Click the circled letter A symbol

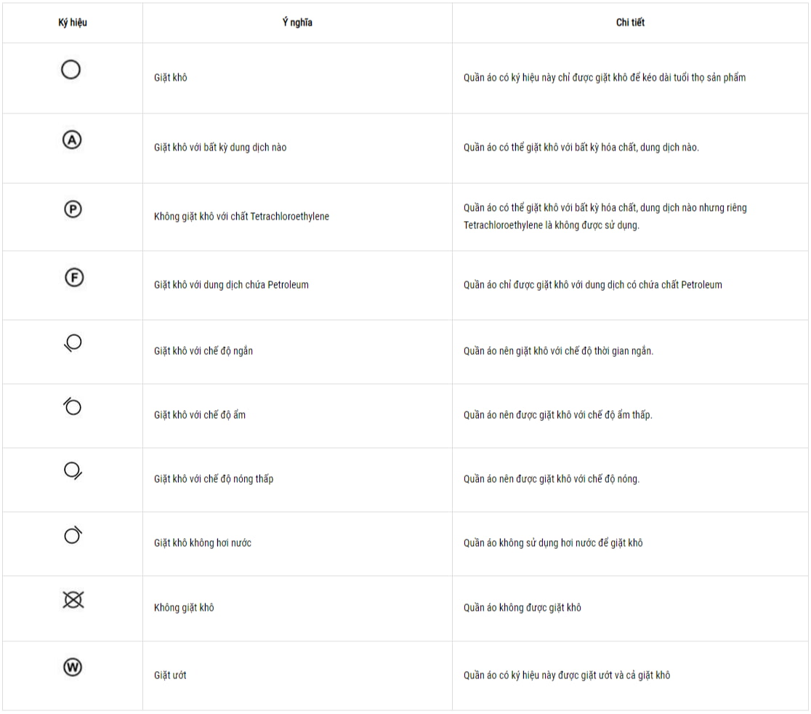pyautogui.click(x=73, y=140)
